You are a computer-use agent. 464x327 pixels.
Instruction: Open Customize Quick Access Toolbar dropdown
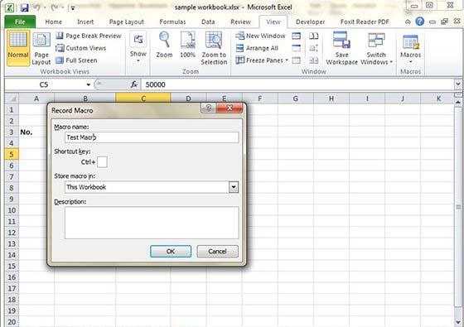click(73, 8)
